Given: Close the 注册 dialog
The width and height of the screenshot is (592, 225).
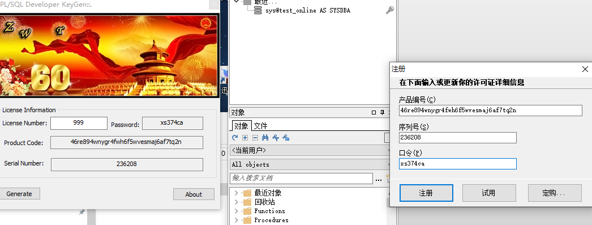Looking at the screenshot, I should click(585, 69).
